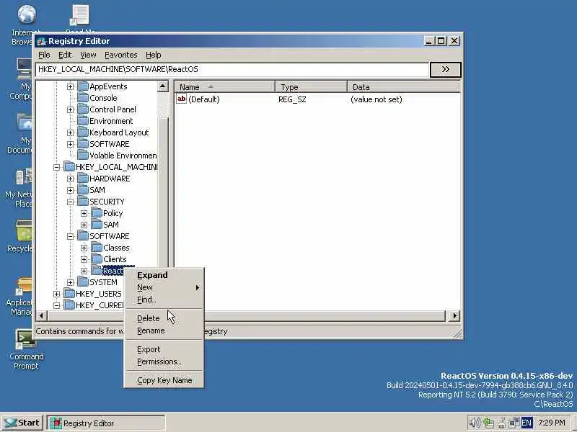Select Rename in the context menu
Image resolution: width=577 pixels, height=432 pixels.
click(164, 330)
